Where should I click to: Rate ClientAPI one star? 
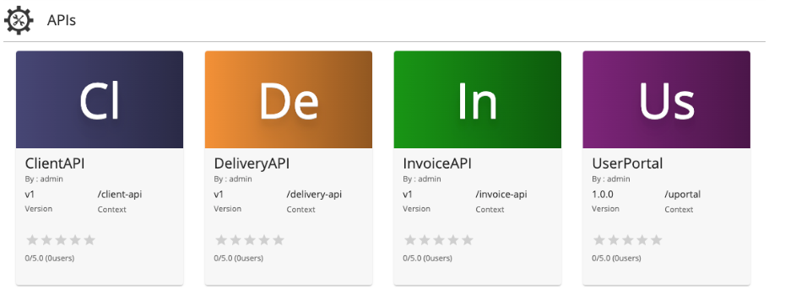32,240
